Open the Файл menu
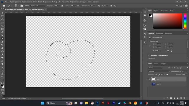 tap(6, 2)
